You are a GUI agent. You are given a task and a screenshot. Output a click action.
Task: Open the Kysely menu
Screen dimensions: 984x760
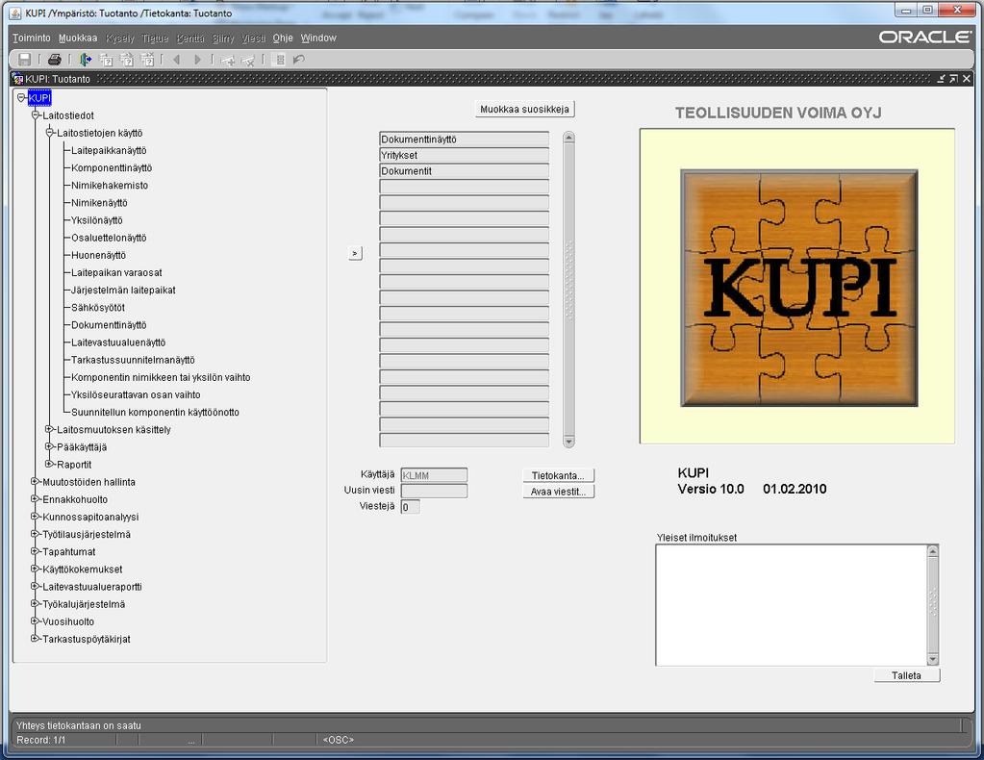click(x=120, y=38)
